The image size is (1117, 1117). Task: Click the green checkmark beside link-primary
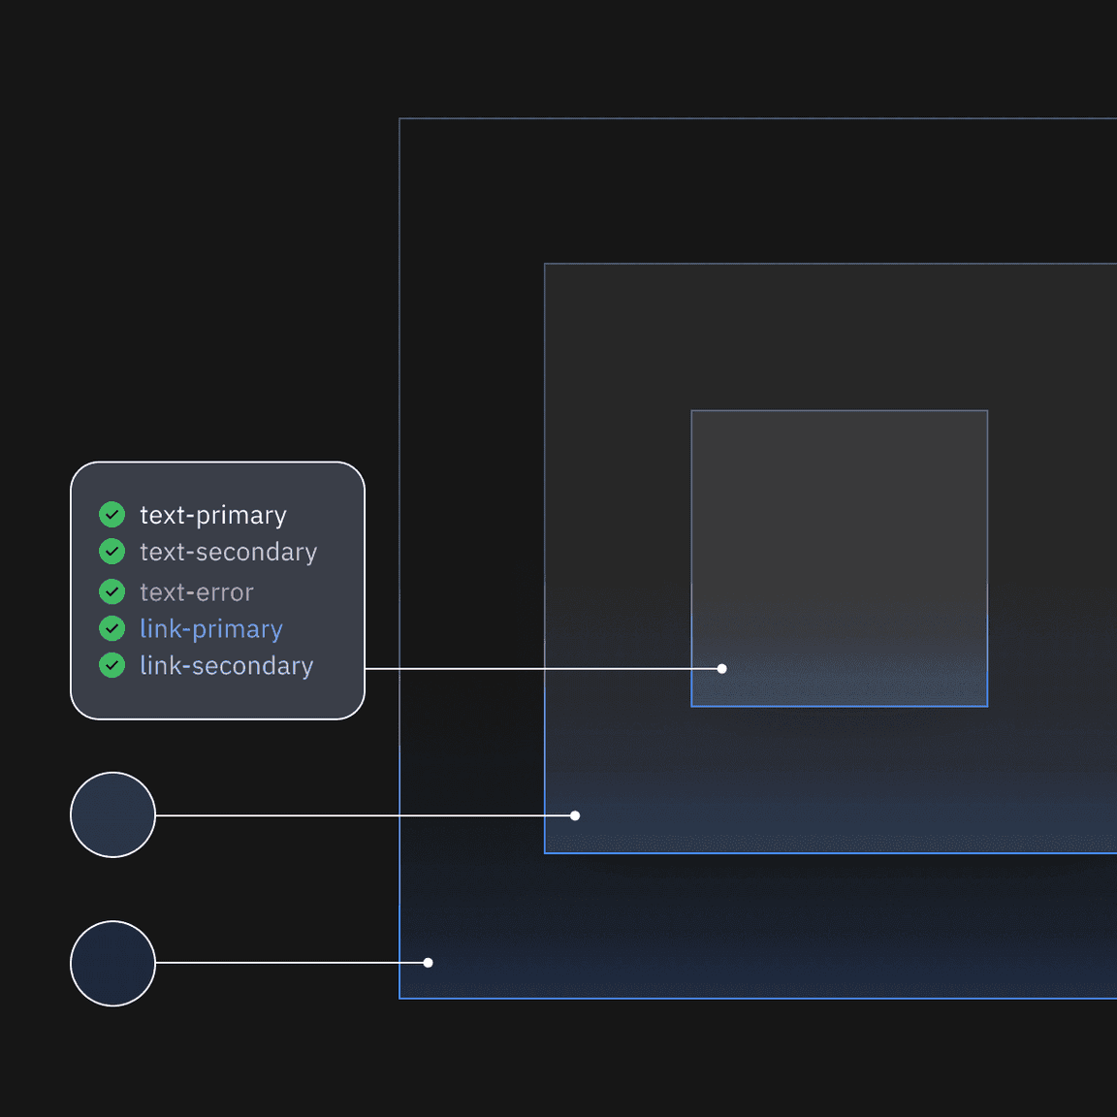(112, 628)
